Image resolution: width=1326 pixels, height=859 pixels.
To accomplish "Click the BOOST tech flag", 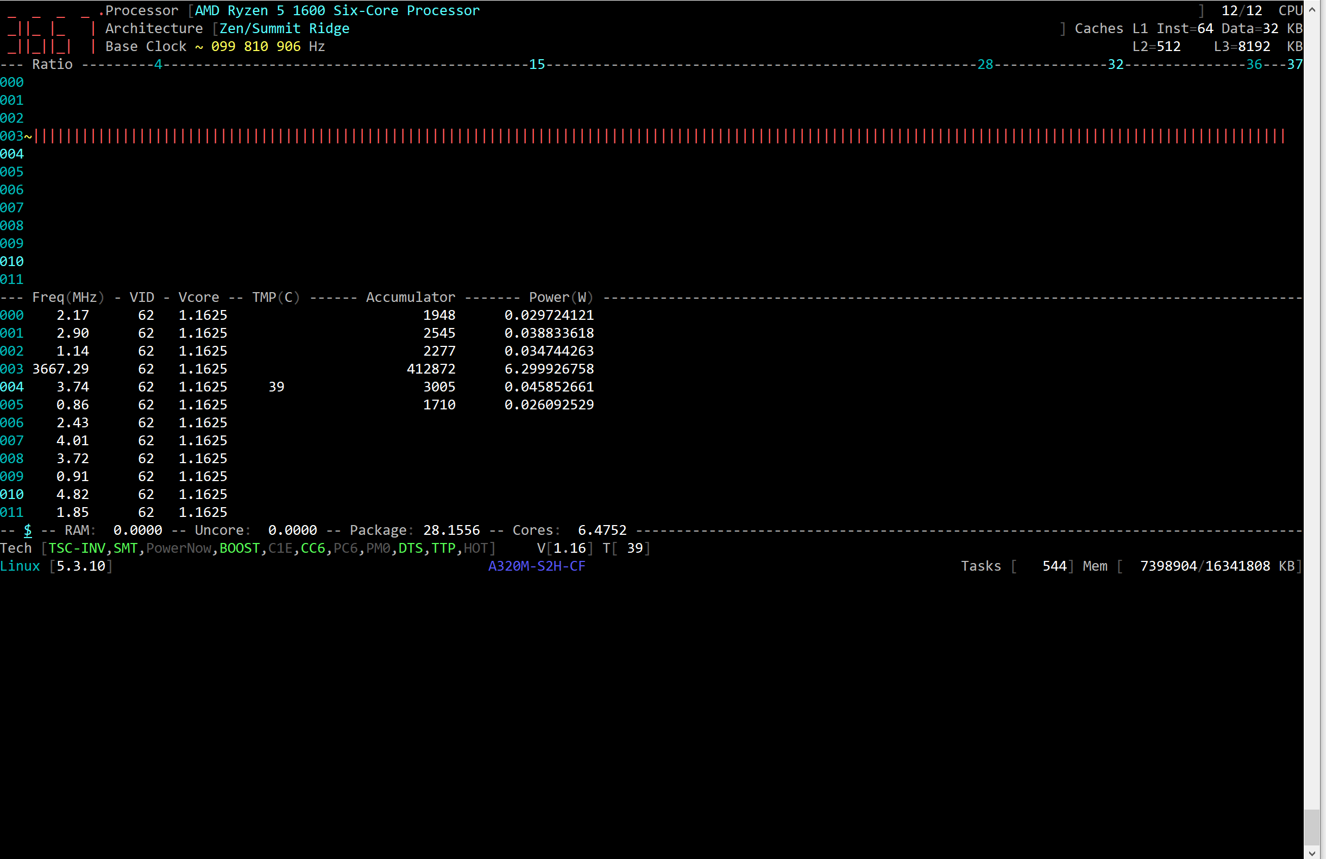I will click(x=240, y=548).
